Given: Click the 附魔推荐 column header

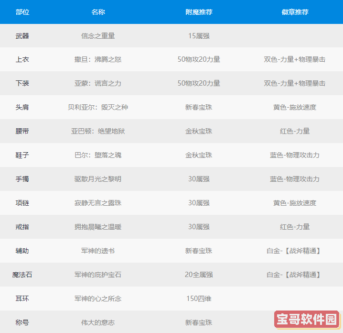Looking at the screenshot, I should click(x=199, y=12).
